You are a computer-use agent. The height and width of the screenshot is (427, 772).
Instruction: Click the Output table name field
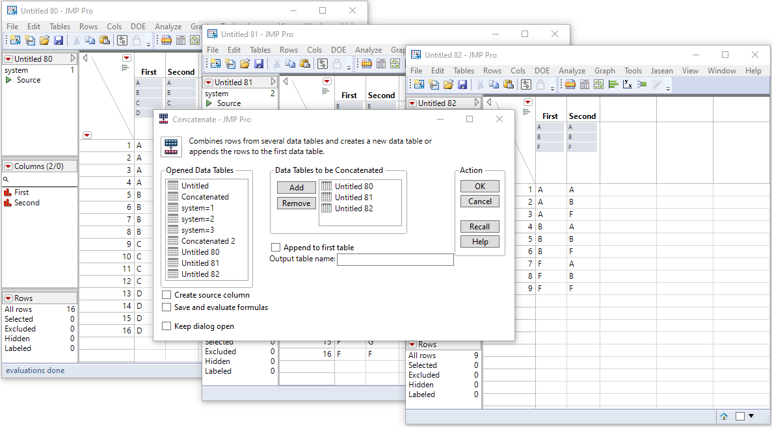tap(395, 259)
